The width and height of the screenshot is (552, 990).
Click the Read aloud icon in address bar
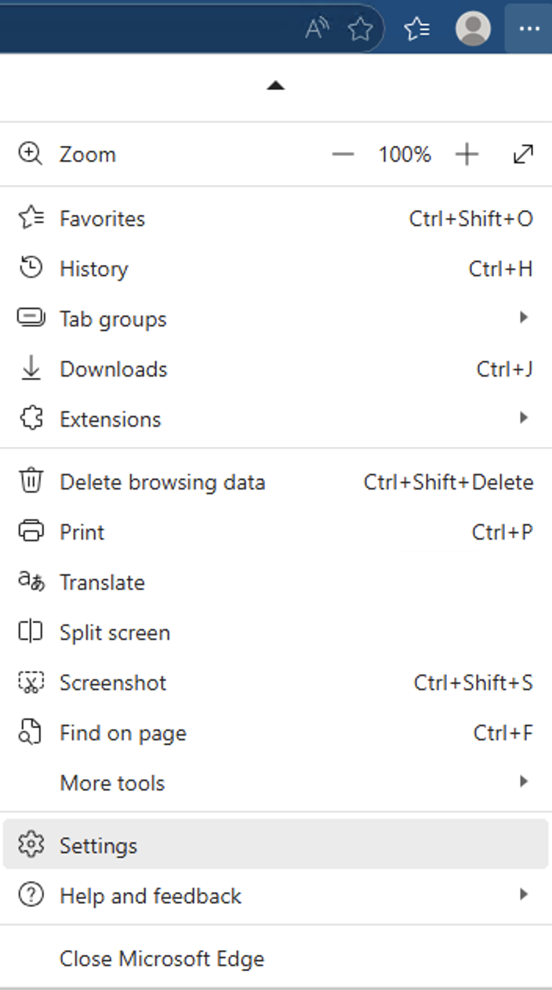tap(317, 29)
